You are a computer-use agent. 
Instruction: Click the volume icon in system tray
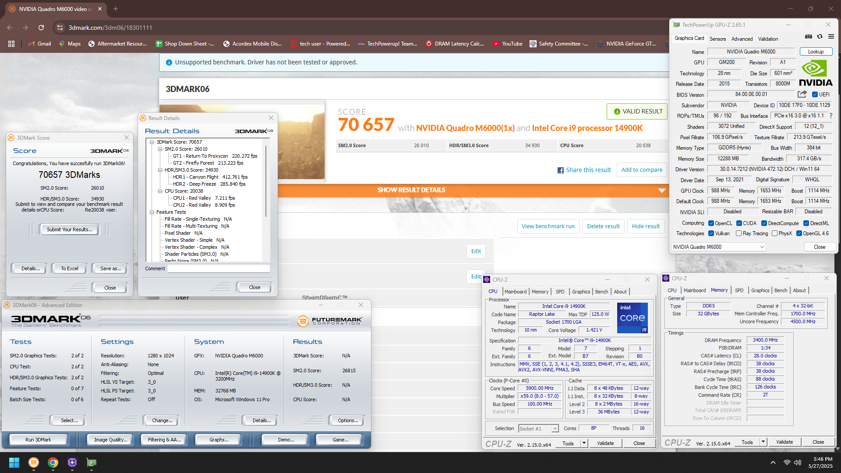(798, 462)
